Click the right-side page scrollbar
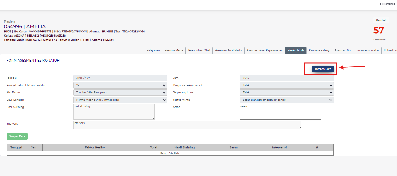Image resolution: width=397 pixels, height=176 pixels. (x=396, y=91)
